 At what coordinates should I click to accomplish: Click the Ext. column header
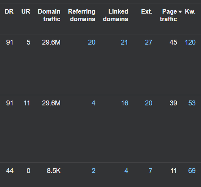[x=146, y=12]
